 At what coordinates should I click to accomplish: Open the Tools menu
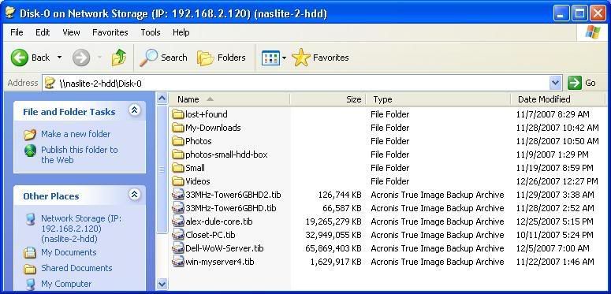coord(151,32)
